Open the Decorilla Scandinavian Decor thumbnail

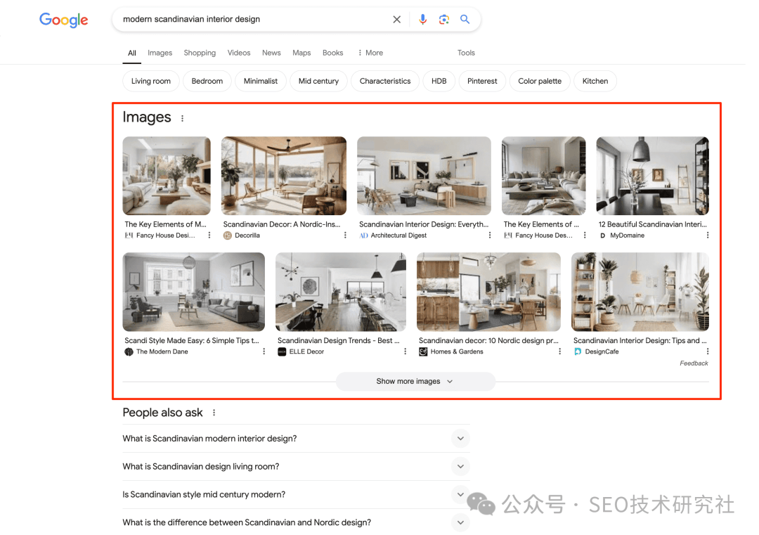283,176
